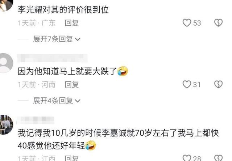Select the comment 因为他知道马上就要大跌了

[73, 71]
